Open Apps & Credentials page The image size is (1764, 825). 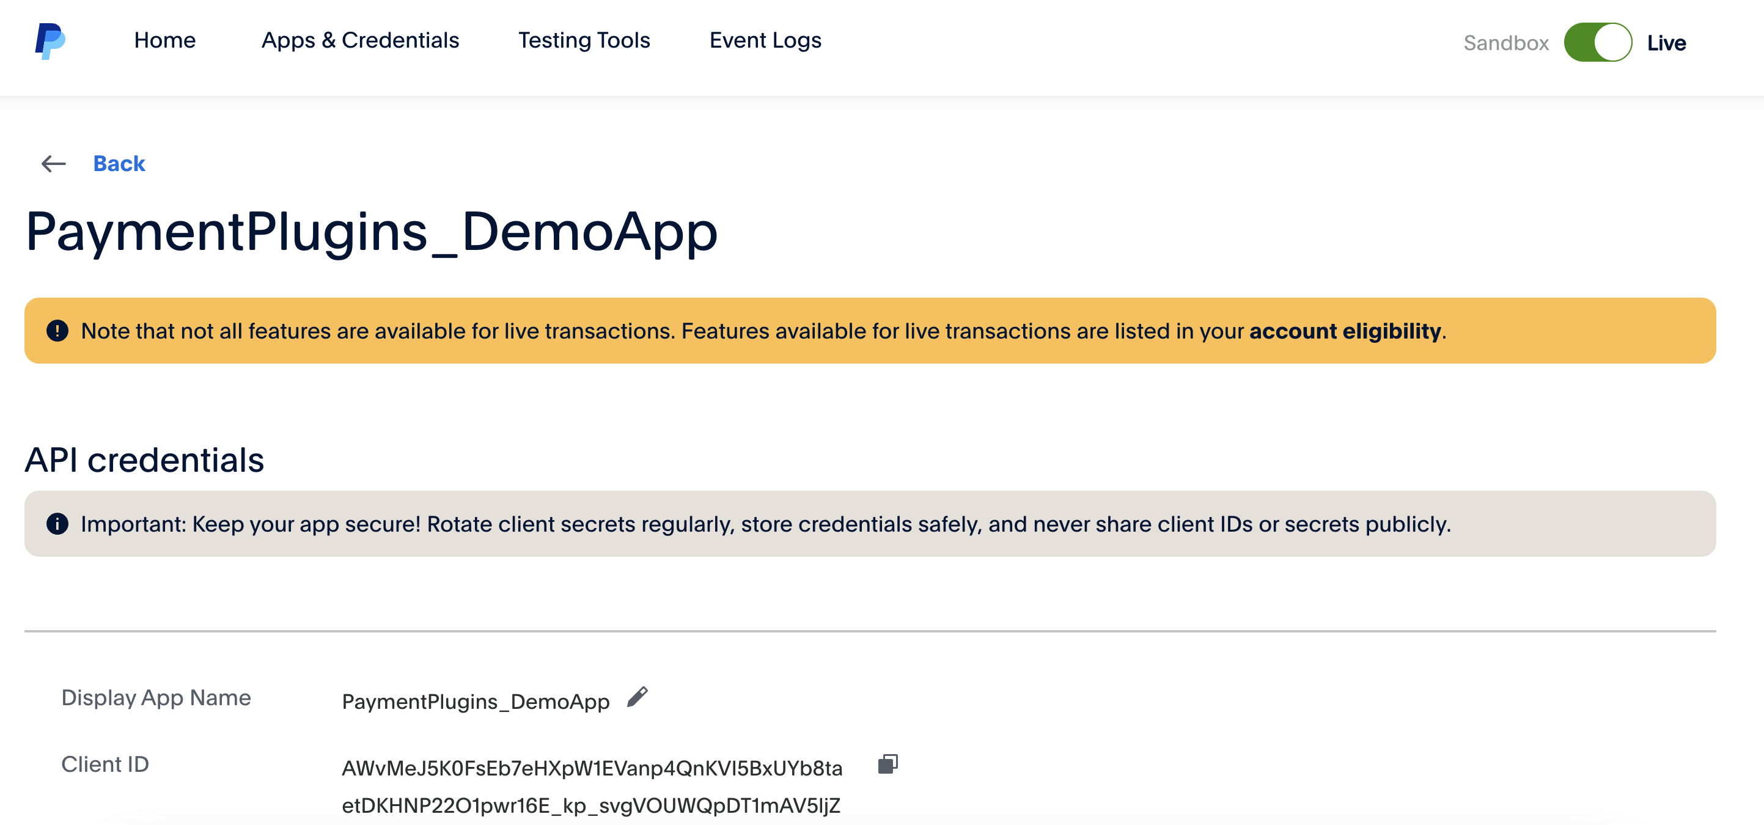[x=360, y=40]
